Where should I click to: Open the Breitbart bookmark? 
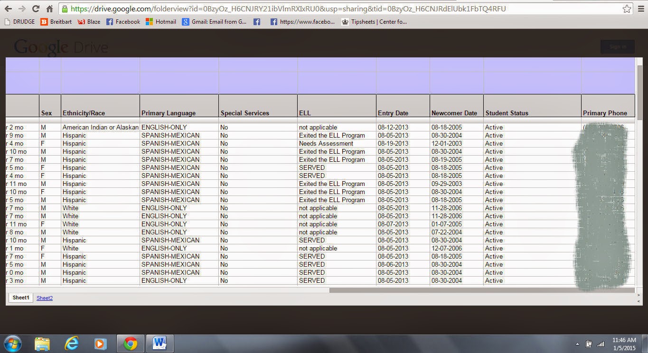56,21
